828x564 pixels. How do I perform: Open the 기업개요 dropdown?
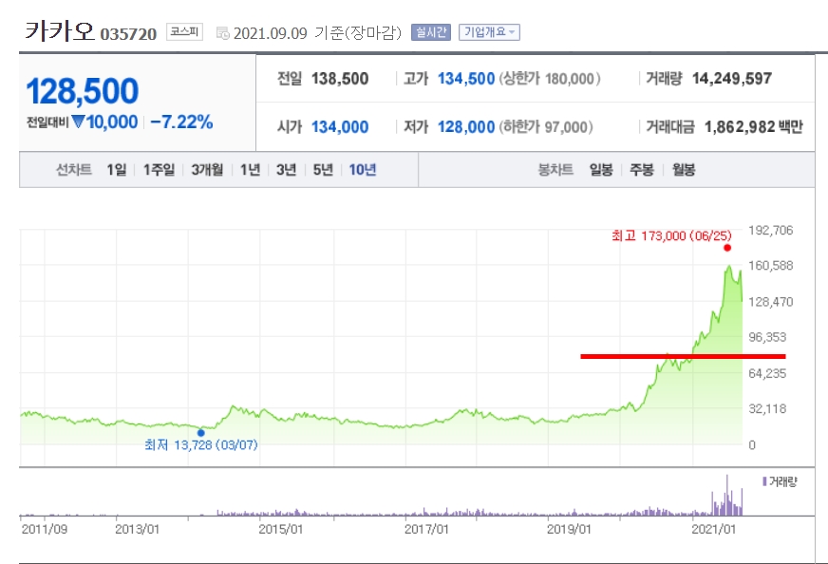pos(489,32)
